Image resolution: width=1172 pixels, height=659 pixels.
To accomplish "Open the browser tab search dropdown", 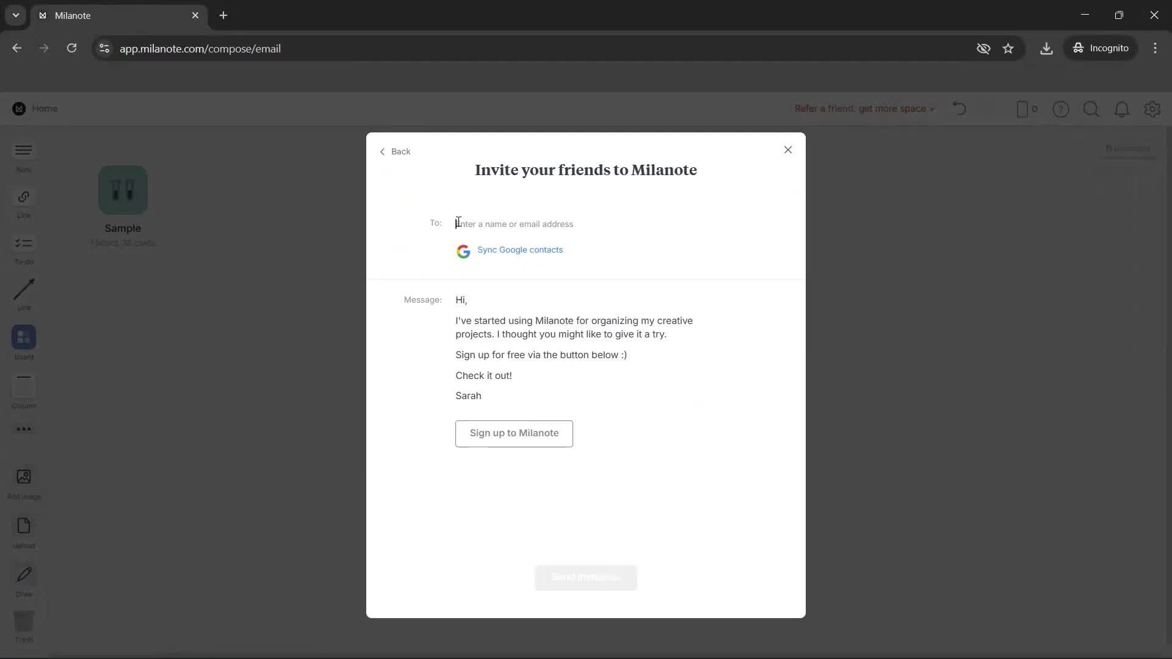I will coord(15,15).
